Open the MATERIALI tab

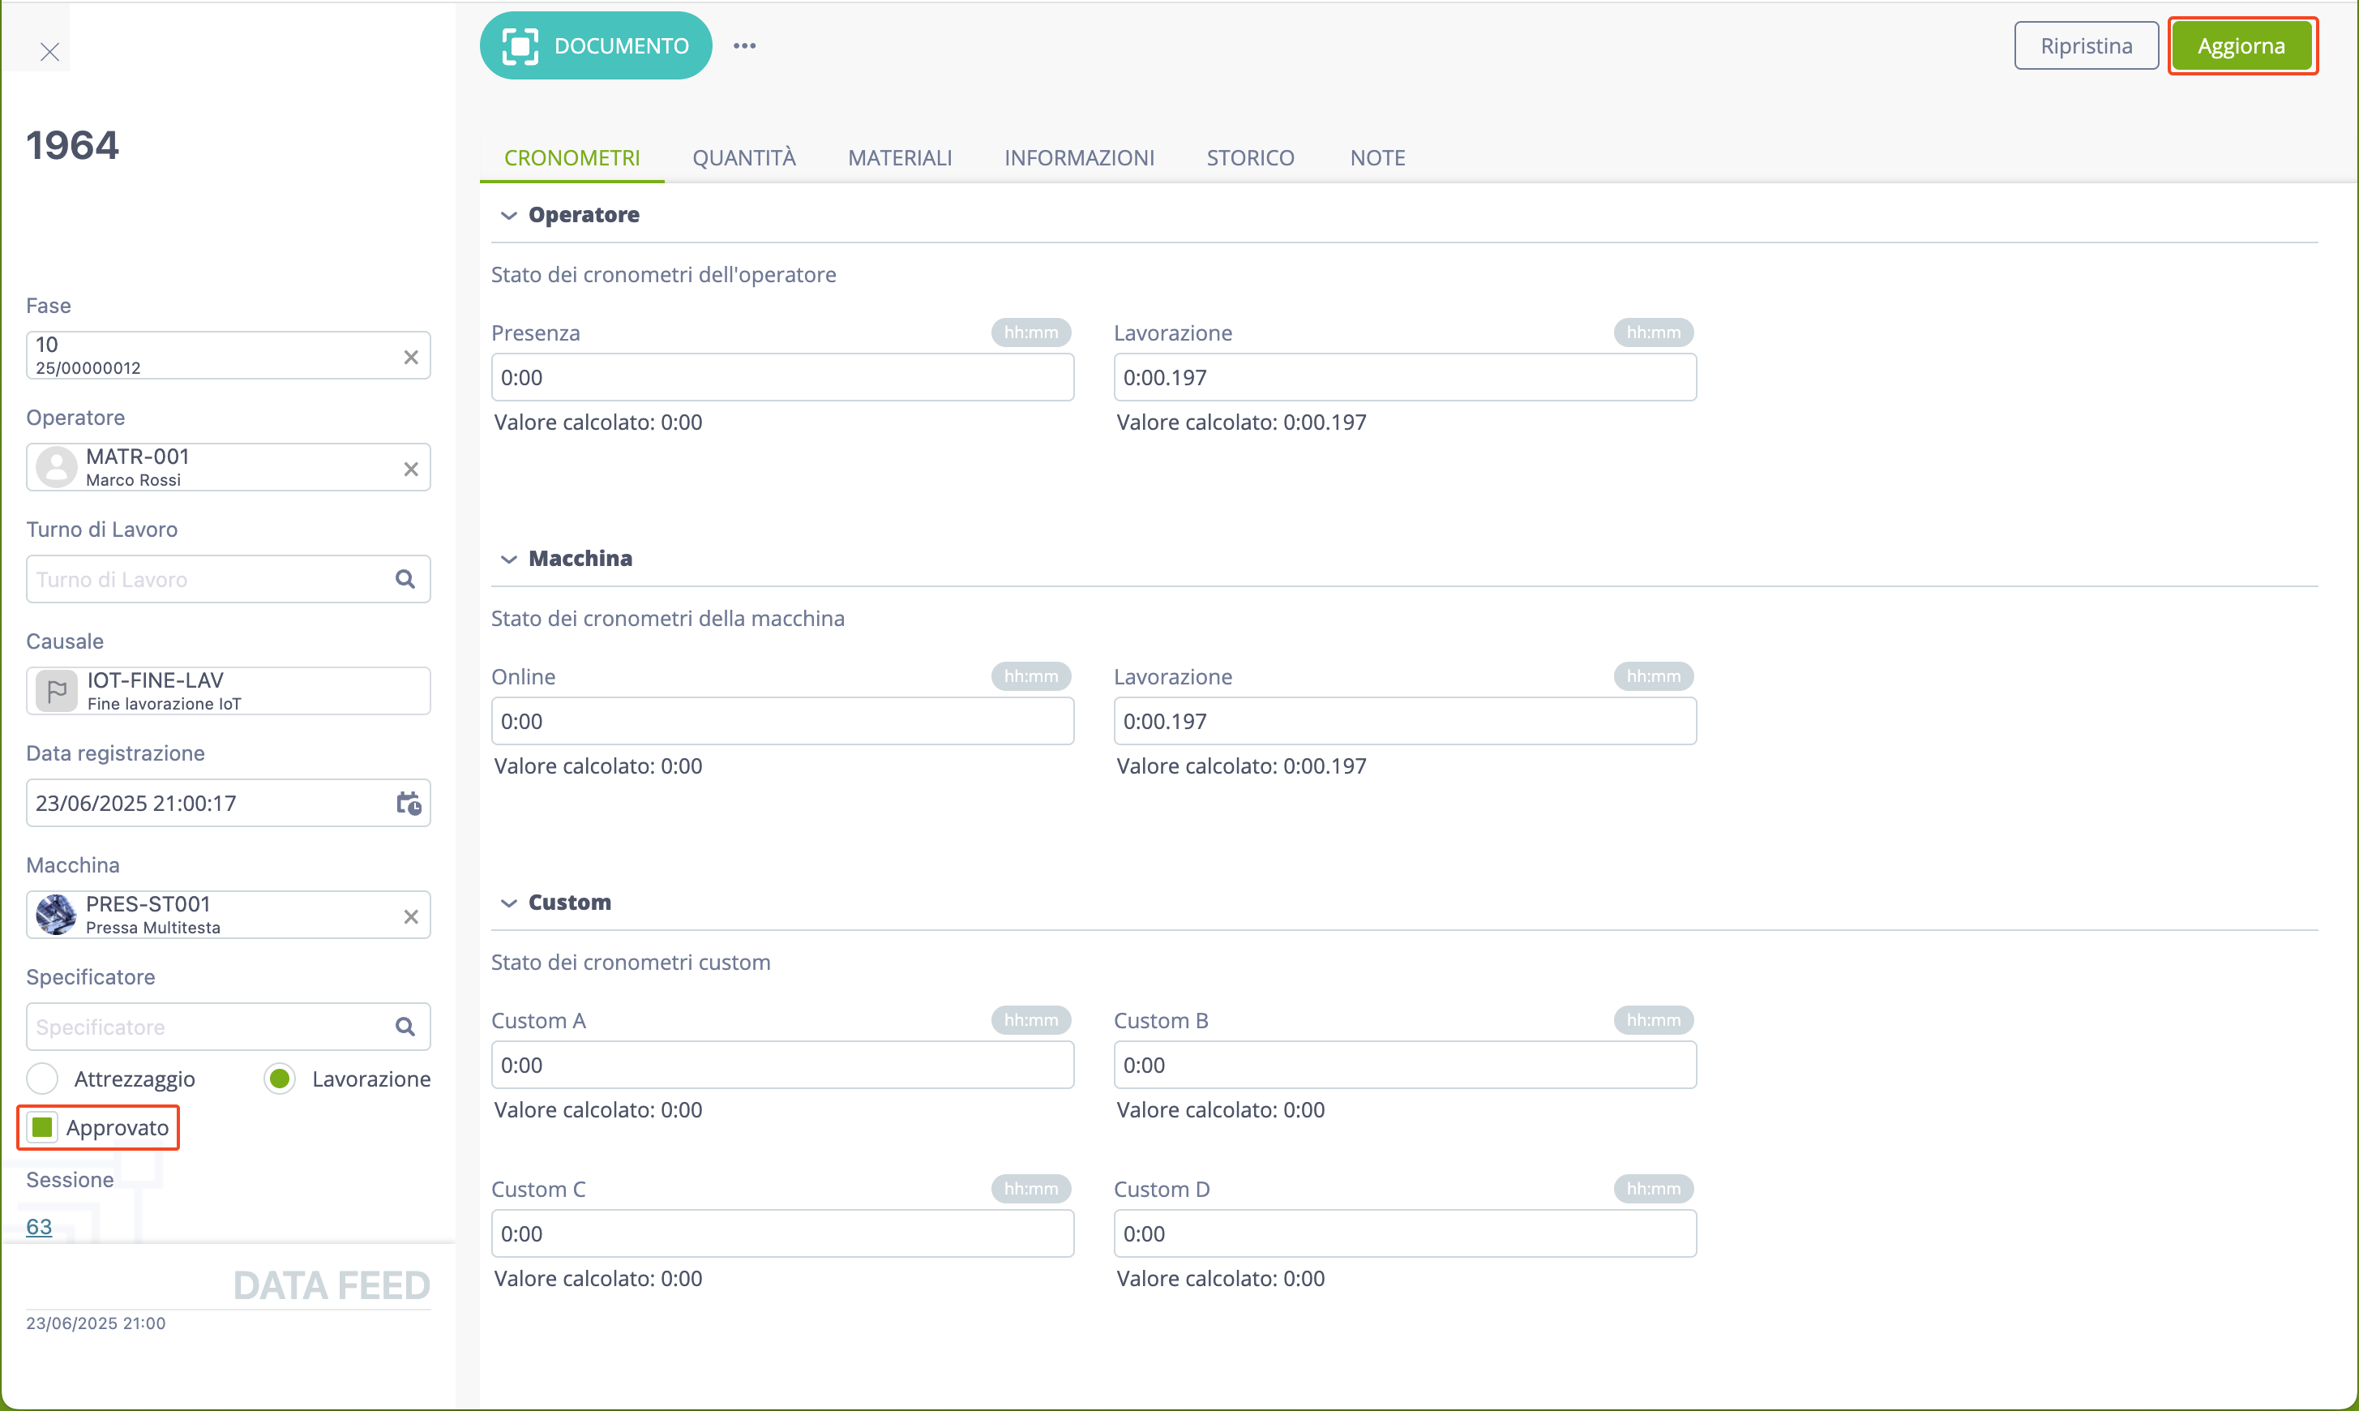pyautogui.click(x=900, y=158)
